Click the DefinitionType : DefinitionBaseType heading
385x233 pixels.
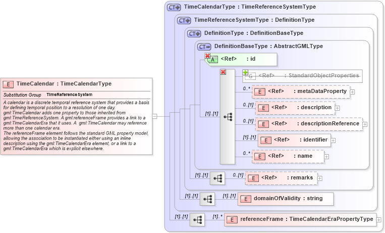point(254,33)
